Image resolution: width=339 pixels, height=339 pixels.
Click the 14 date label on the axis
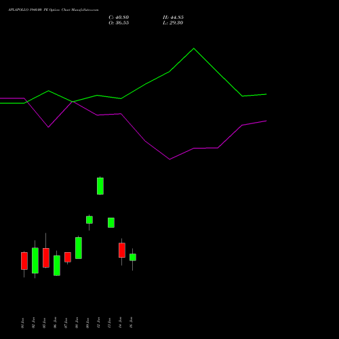(x=120, y=323)
